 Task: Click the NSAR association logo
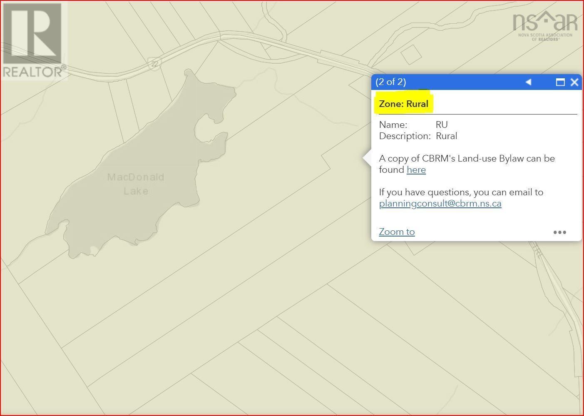[545, 25]
